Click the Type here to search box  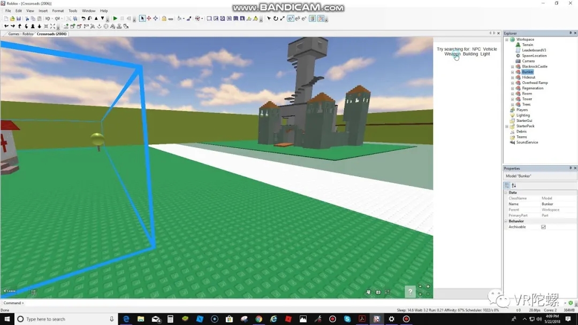[x=66, y=319]
